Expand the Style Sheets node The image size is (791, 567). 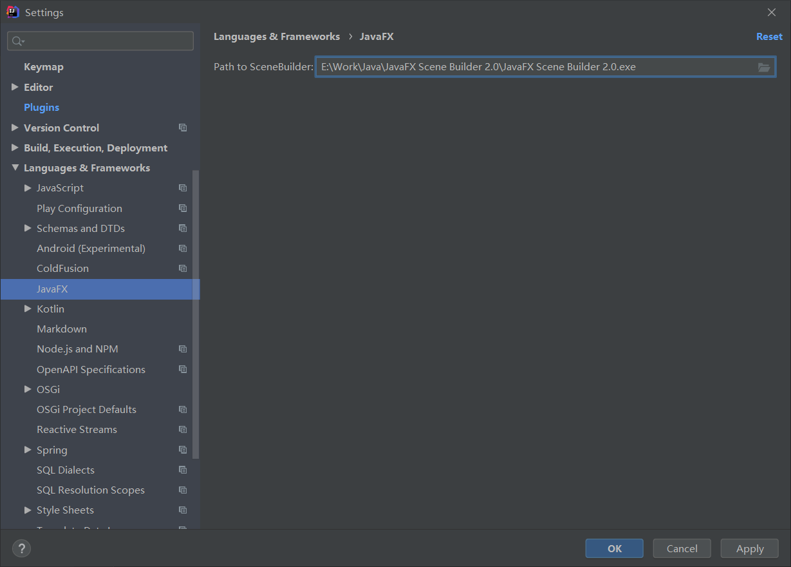coord(28,510)
